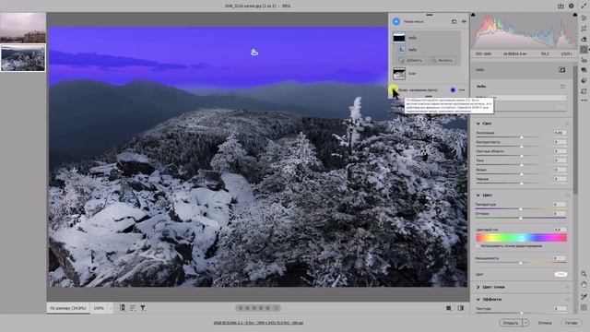The image size is (590, 332).
Task: Click the reset masks icon in the masks panel header
Action: pos(454,21)
